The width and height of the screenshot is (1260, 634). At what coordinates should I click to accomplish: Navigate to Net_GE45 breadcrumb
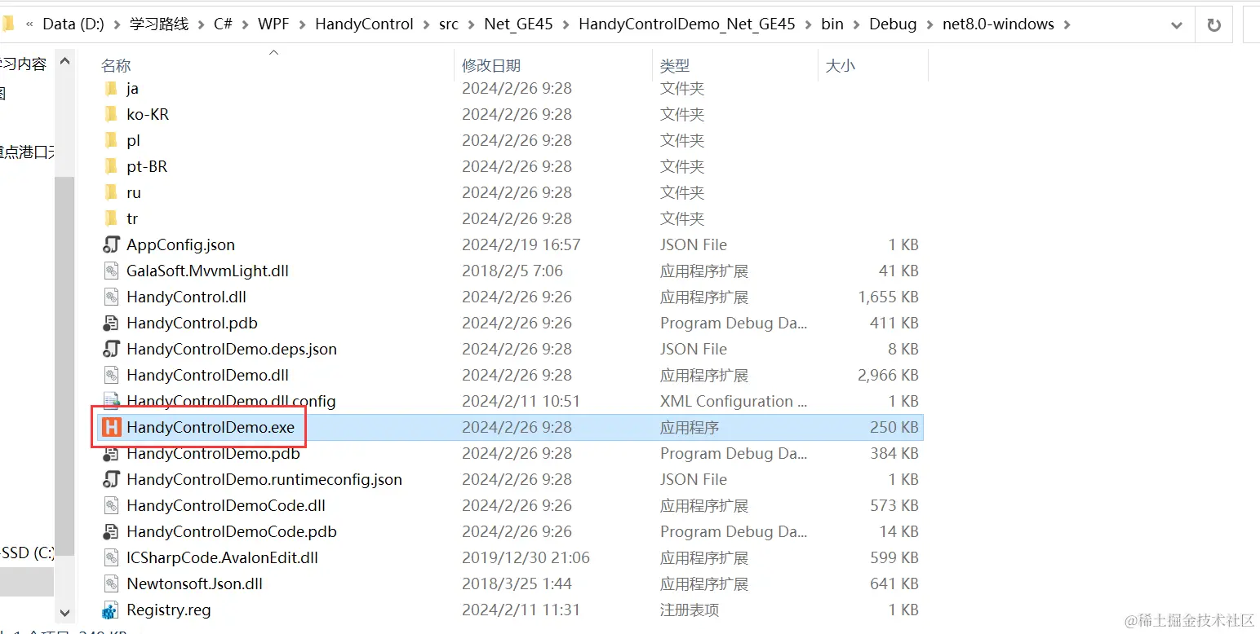coord(518,24)
